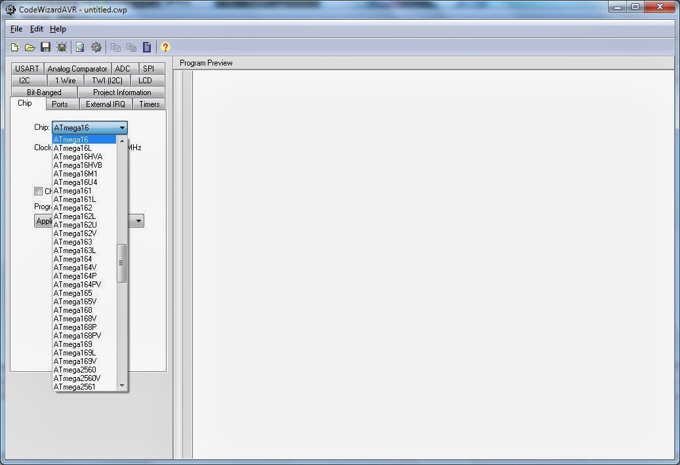Screen dimensions: 680x465
Task: Select ATmega169V from the chip list
Action: pyautogui.click(x=84, y=361)
